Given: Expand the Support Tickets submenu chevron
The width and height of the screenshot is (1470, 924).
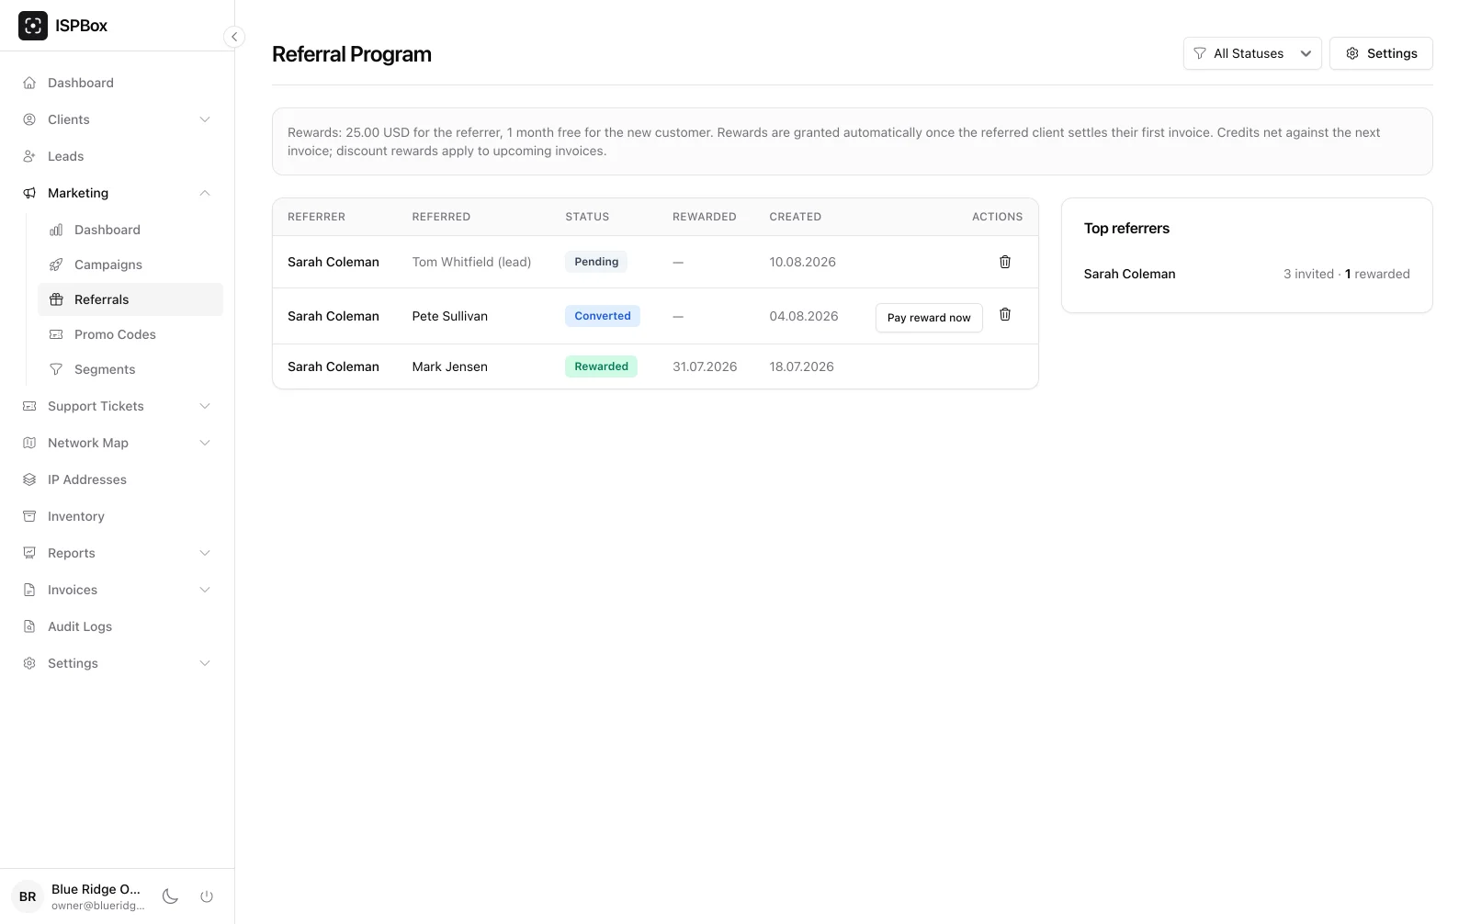Looking at the screenshot, I should tap(205, 406).
